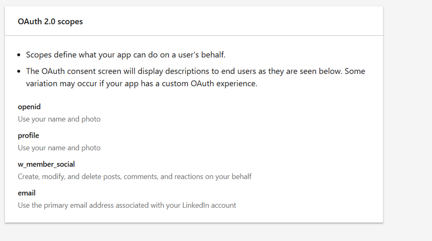Click the 'Some' word ending the first line
Screen dimensions: 432x241
tap(355, 71)
